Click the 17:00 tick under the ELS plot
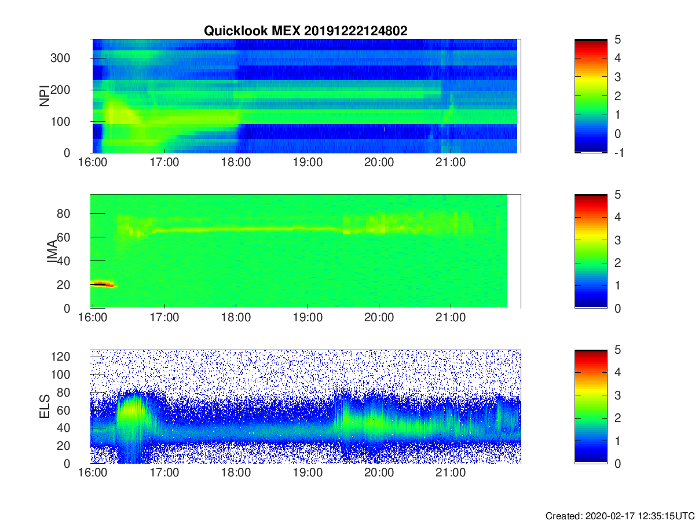The height and width of the screenshot is (521, 695). (x=164, y=473)
